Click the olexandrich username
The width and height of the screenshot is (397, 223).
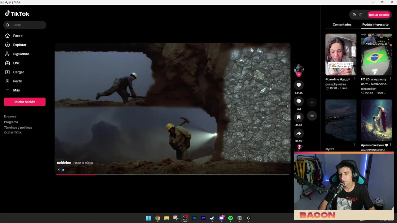point(368,89)
